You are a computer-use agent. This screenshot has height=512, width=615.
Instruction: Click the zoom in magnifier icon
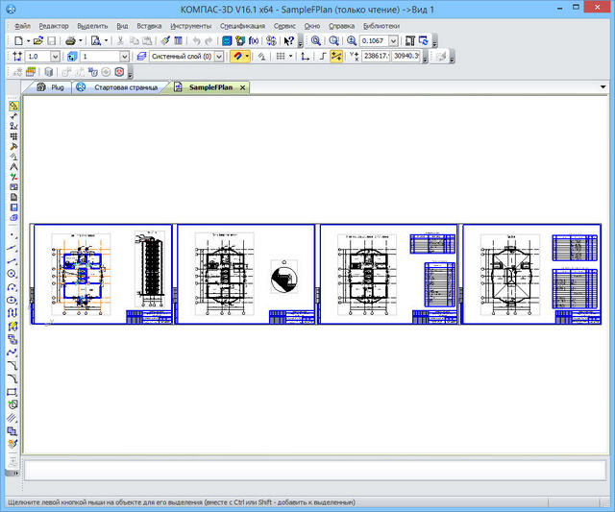pyautogui.click(x=351, y=41)
